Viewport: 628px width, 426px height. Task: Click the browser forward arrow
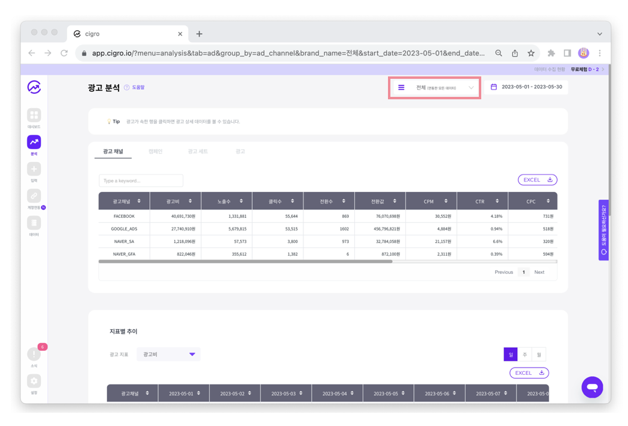coord(48,53)
